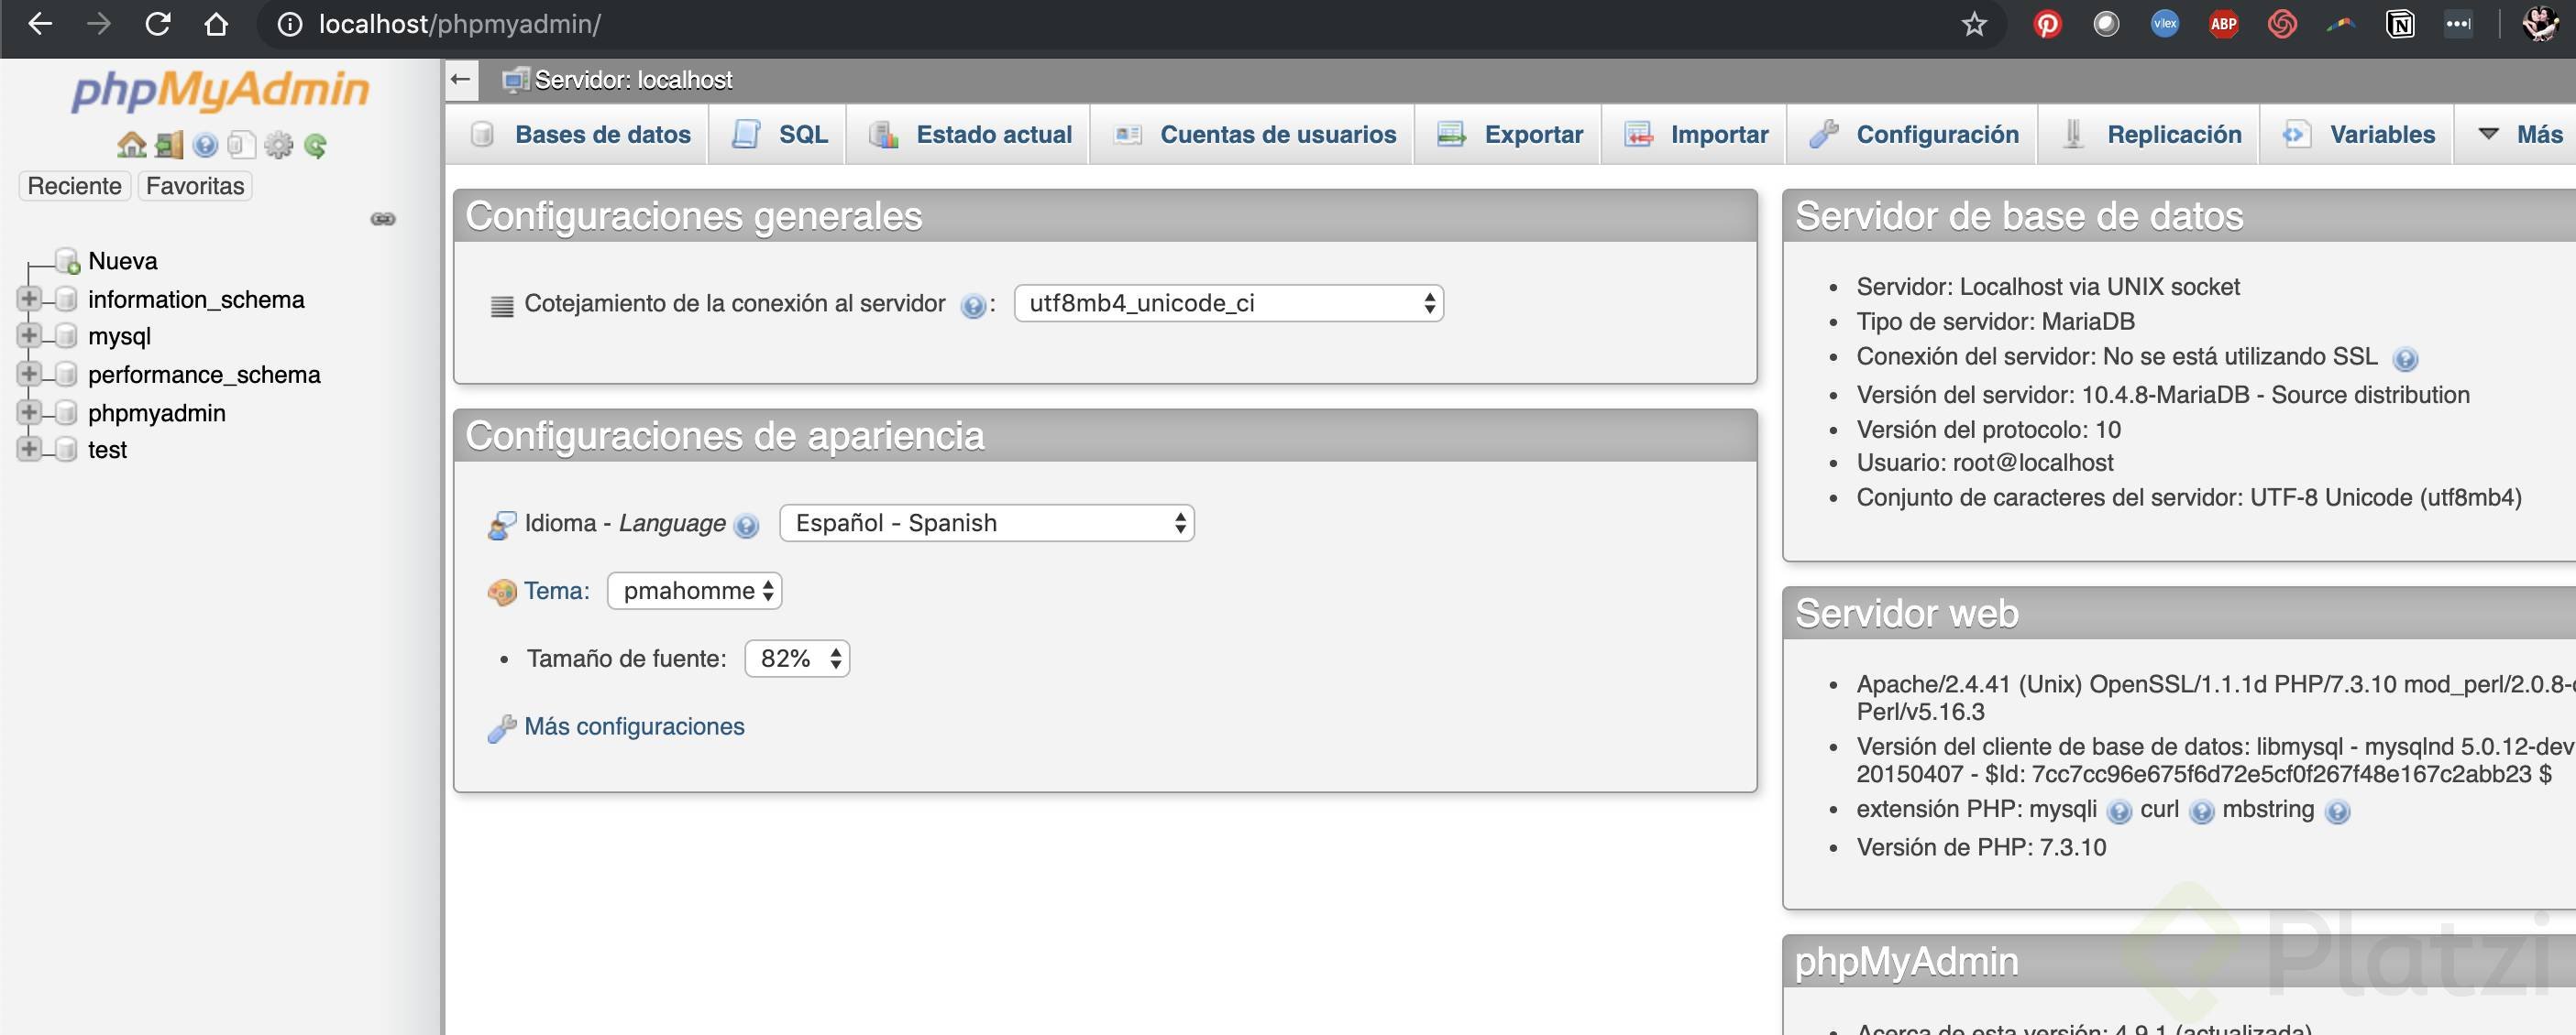The width and height of the screenshot is (2576, 1035).
Task: Click help icon beside SSL connection status
Action: (x=2405, y=359)
